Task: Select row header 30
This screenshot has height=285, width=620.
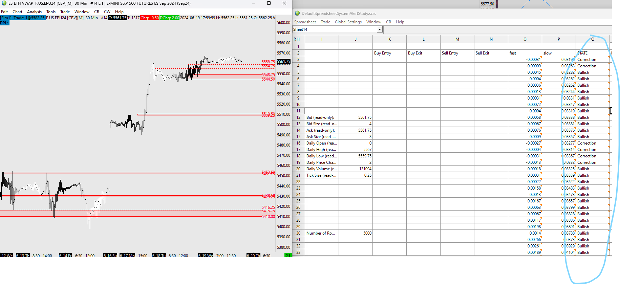Action: pos(298,233)
